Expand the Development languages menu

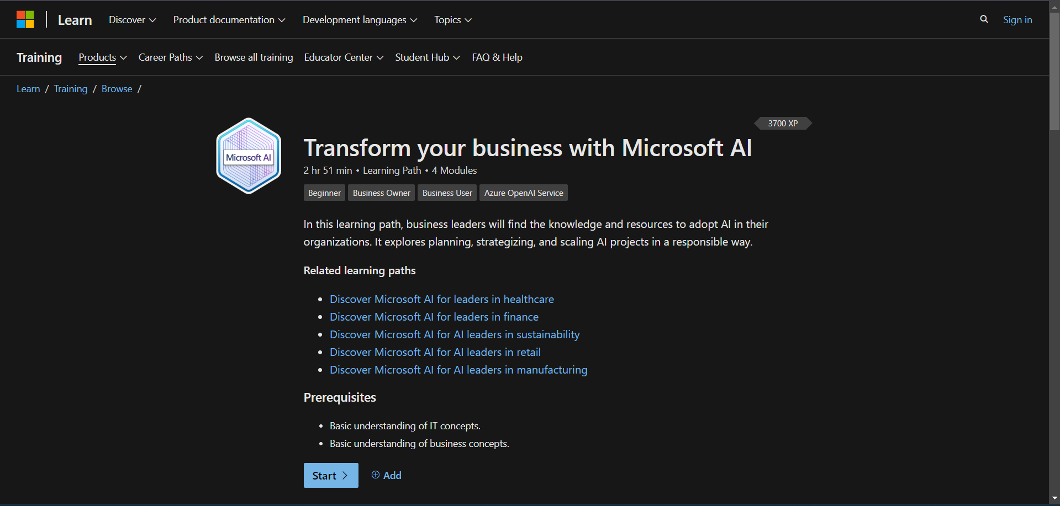pos(359,19)
